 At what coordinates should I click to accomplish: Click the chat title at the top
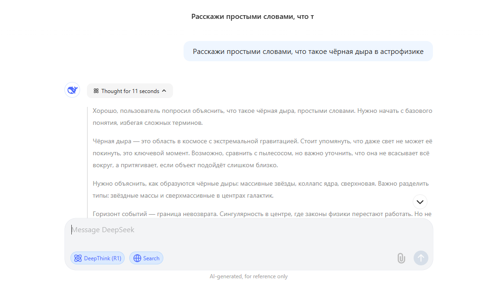pyautogui.click(x=253, y=17)
